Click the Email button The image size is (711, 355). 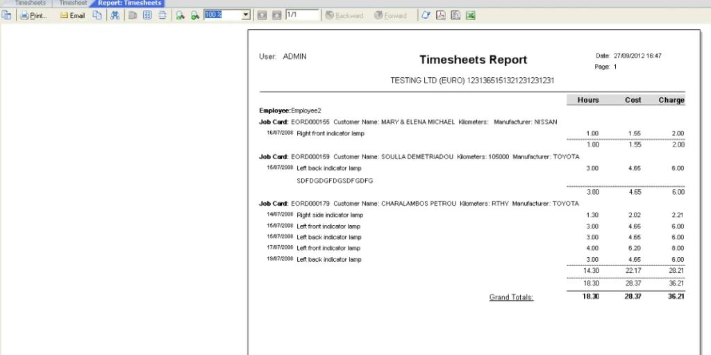tap(72, 15)
